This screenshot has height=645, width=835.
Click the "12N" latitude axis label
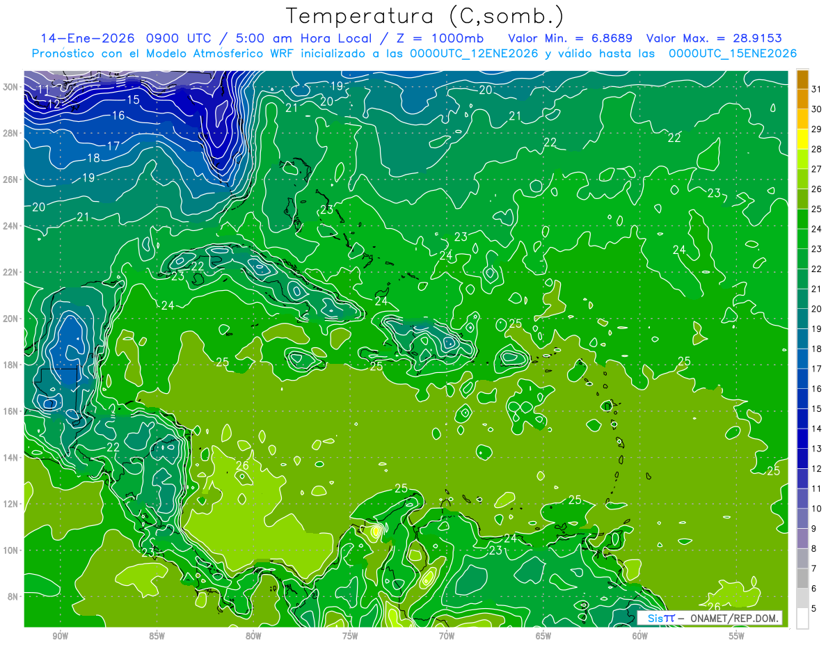[12, 504]
